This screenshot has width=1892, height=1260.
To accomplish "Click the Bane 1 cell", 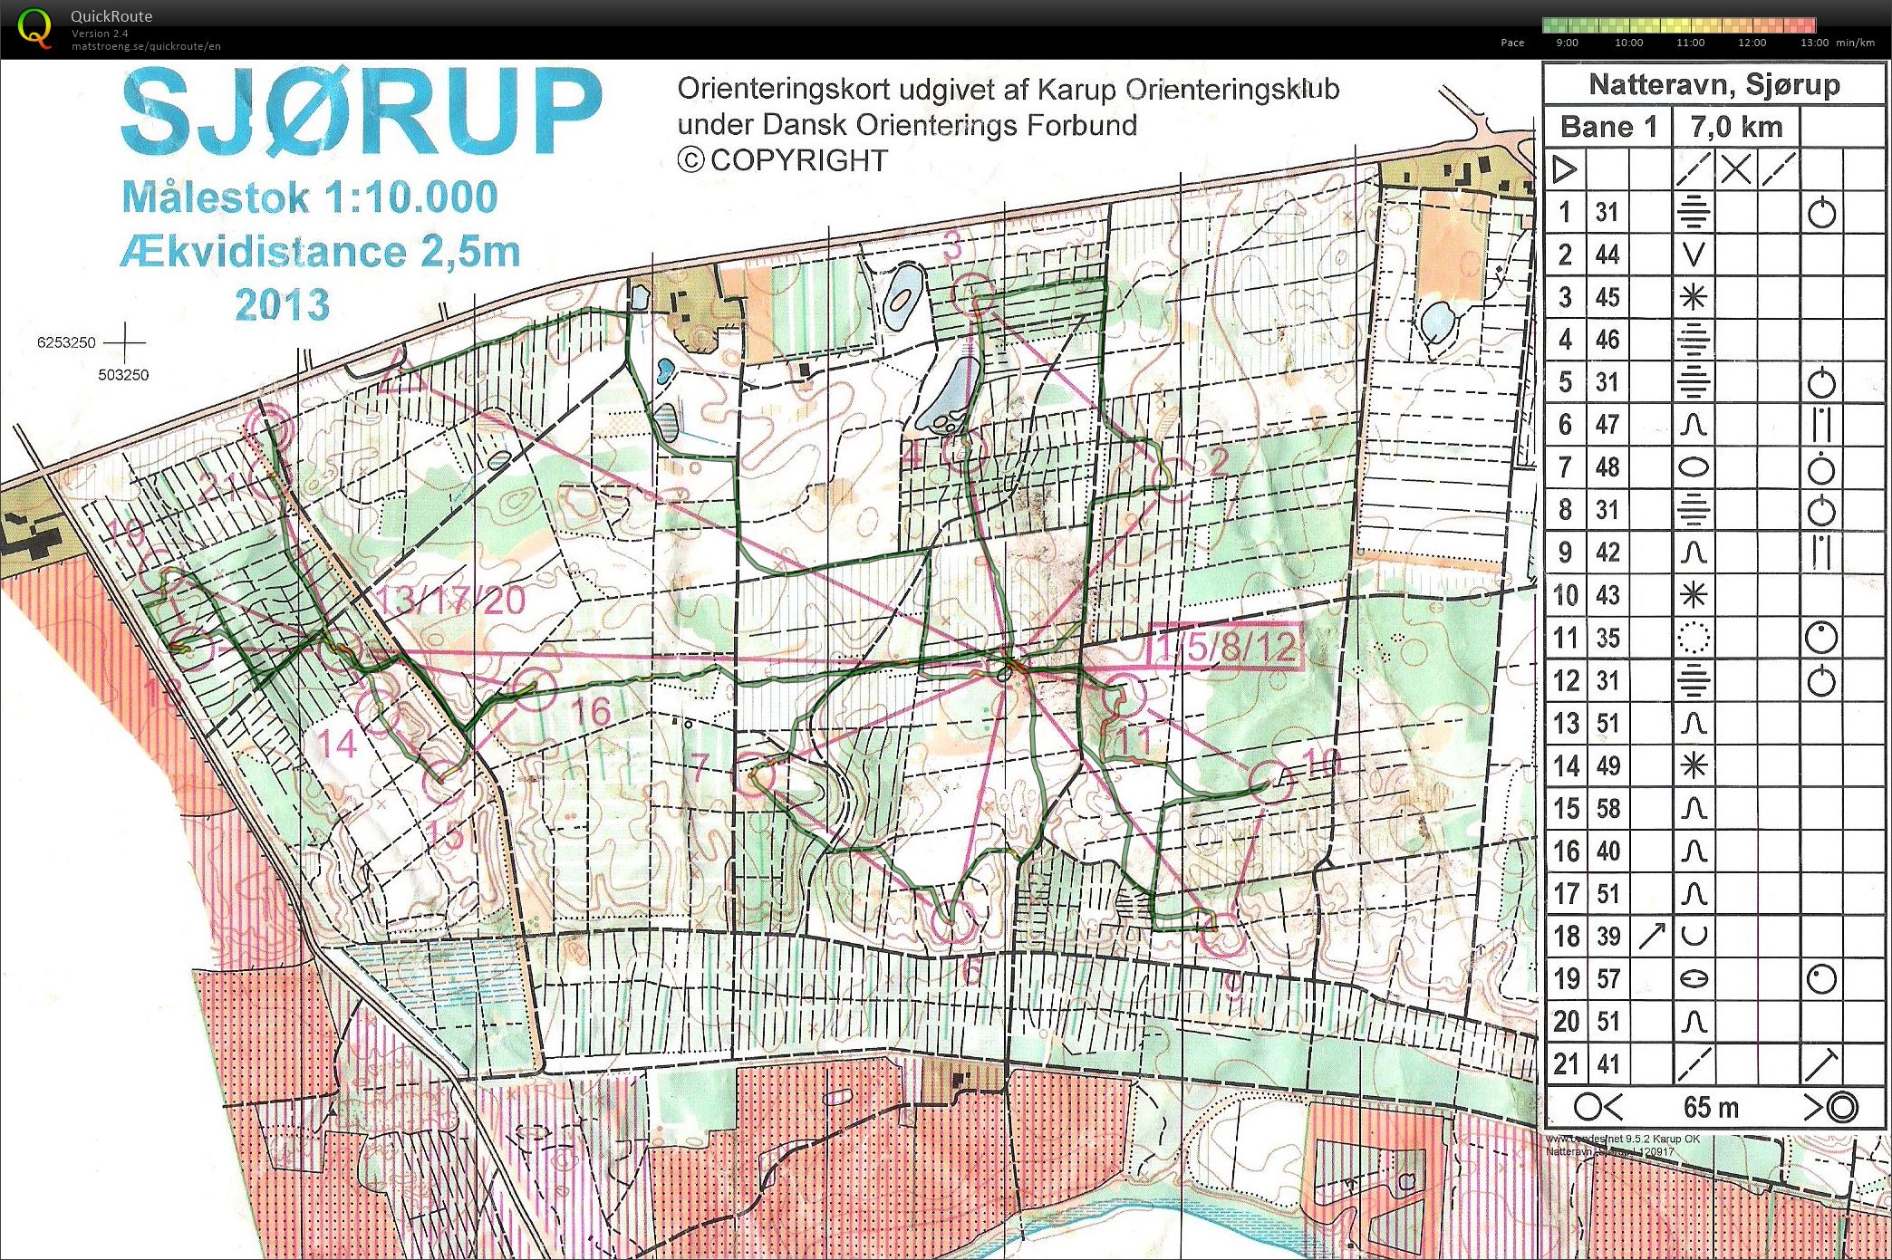I will [1608, 127].
